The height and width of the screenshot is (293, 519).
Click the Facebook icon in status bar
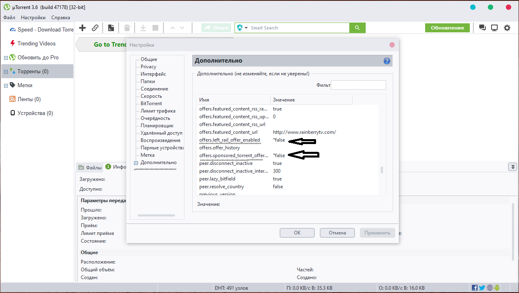coord(475,288)
